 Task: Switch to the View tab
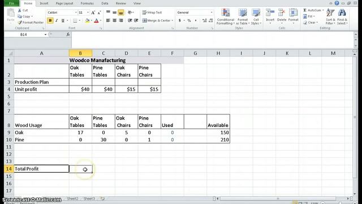tap(137, 3)
